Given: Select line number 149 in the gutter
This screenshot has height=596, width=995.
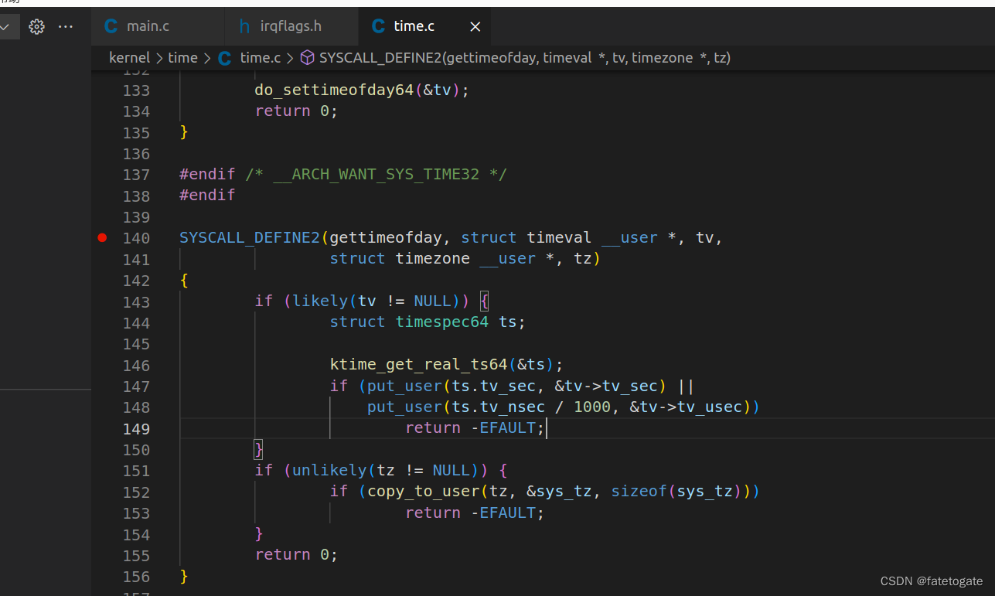Looking at the screenshot, I should [x=136, y=428].
